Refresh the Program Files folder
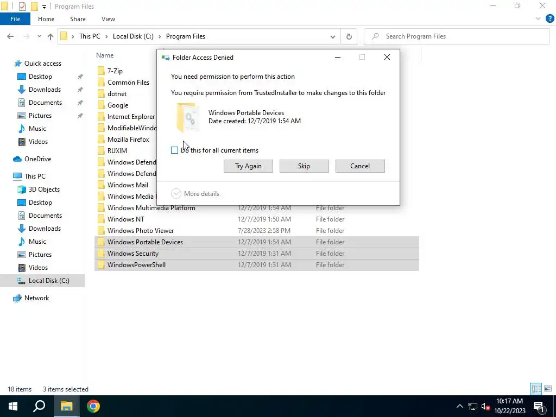The height and width of the screenshot is (417, 556). coord(349,36)
